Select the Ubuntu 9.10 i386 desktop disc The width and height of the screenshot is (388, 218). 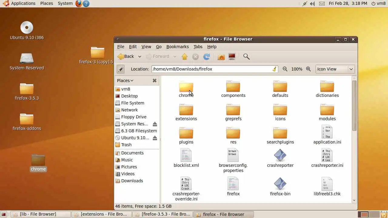click(x=27, y=31)
